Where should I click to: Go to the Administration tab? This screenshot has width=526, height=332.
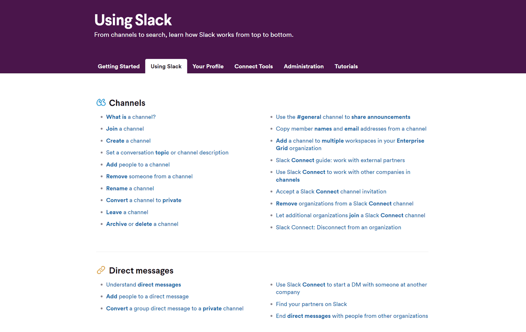point(303,66)
